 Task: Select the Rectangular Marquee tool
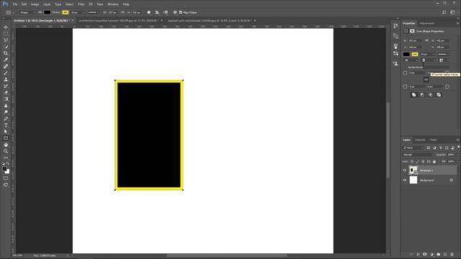click(6, 34)
